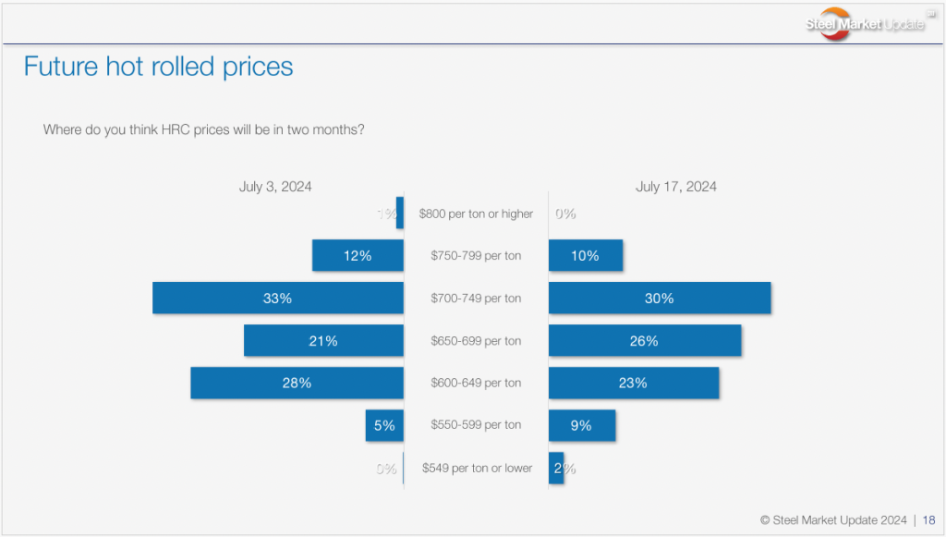Select the 5% bar for July 3

click(x=384, y=425)
